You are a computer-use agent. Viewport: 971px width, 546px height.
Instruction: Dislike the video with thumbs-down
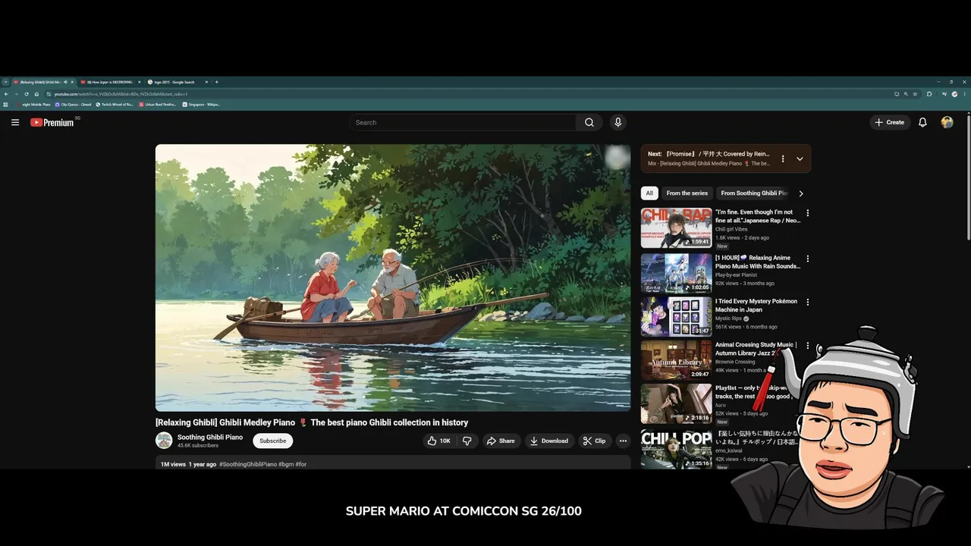coord(467,441)
